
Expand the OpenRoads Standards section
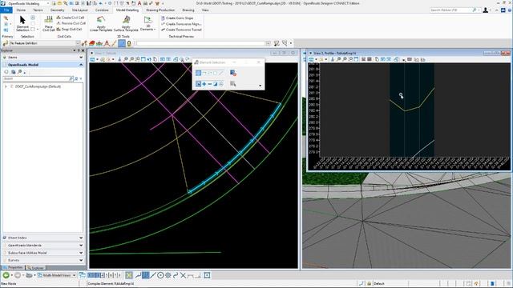click(x=81, y=246)
